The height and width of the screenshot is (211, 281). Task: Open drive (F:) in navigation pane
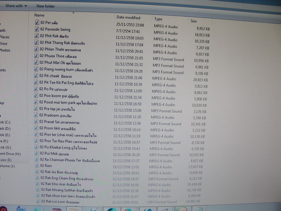click(4, 141)
